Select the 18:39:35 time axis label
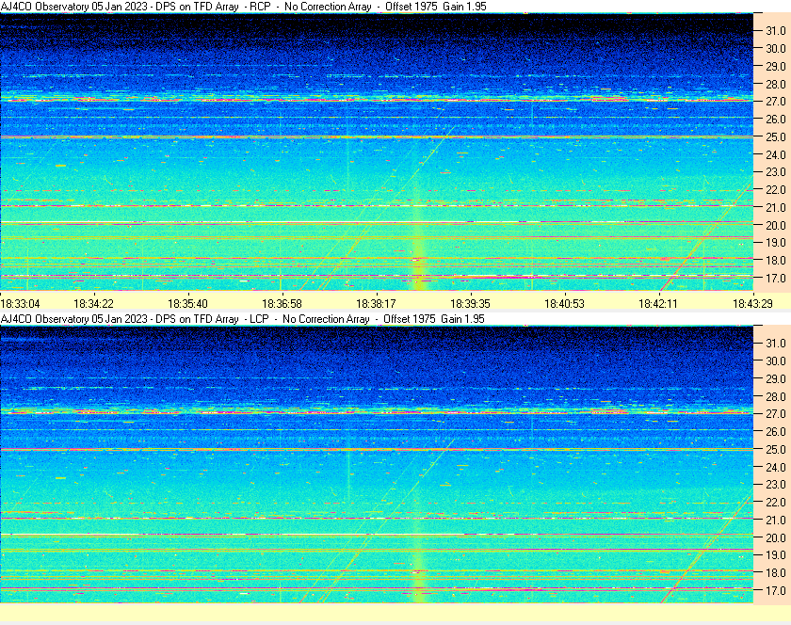Screen dimensions: 791x625 pyautogui.click(x=470, y=304)
